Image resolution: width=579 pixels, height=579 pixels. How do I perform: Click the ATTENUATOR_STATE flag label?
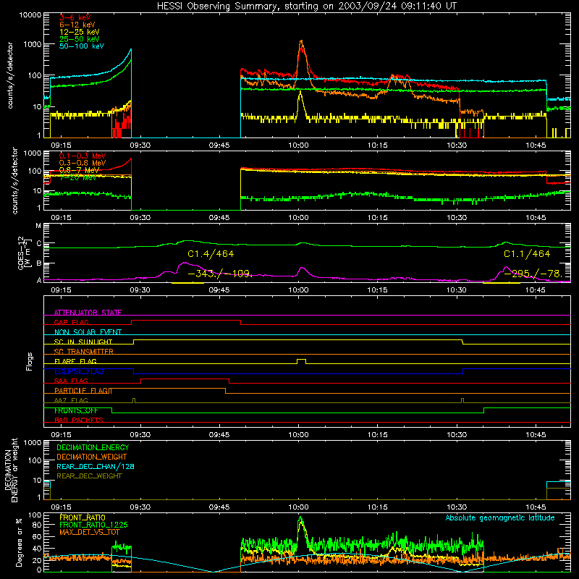88,313
